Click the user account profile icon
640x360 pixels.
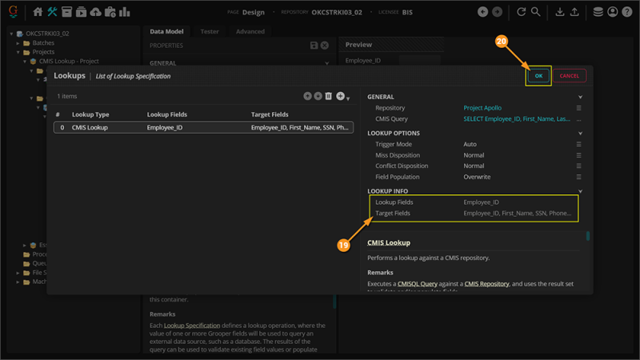(613, 12)
